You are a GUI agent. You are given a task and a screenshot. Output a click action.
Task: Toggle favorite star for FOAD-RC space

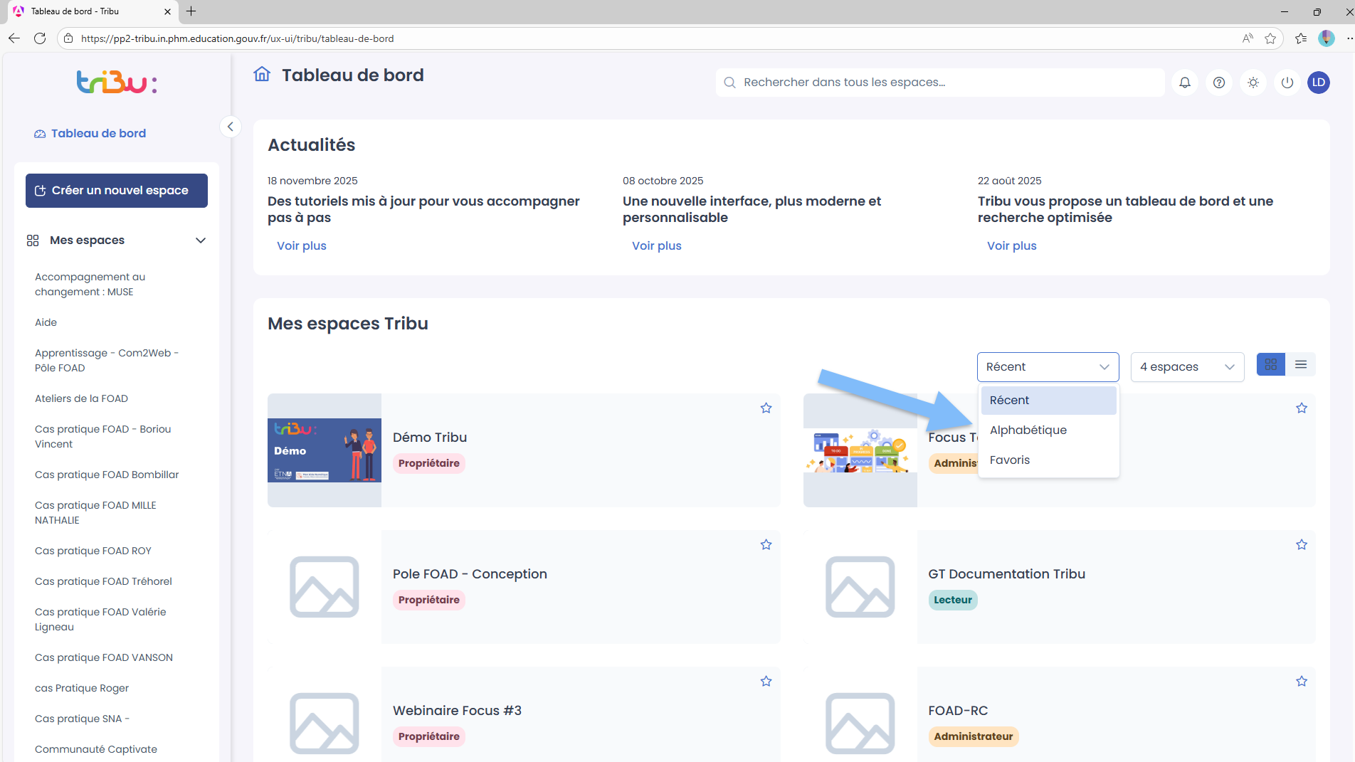coord(1302,681)
